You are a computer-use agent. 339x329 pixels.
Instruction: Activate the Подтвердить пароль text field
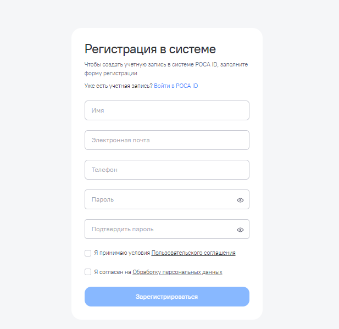tap(159, 229)
